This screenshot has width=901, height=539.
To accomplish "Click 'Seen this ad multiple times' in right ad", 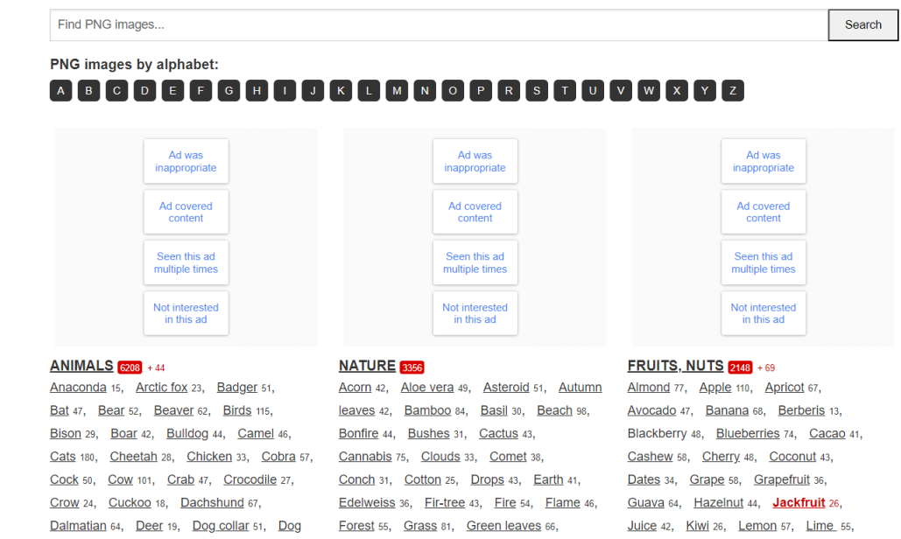I will coord(764,263).
